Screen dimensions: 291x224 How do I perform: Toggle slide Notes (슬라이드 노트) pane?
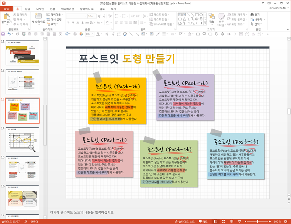point(185,221)
